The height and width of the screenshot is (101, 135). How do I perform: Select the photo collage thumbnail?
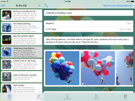pyautogui.click(x=7, y=64)
